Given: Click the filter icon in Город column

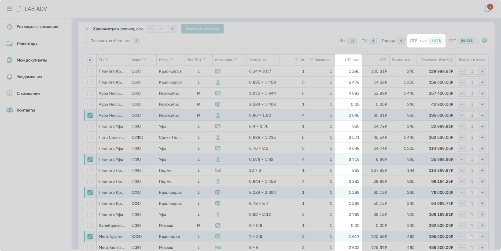Looking at the screenshot, I should tap(172, 60).
